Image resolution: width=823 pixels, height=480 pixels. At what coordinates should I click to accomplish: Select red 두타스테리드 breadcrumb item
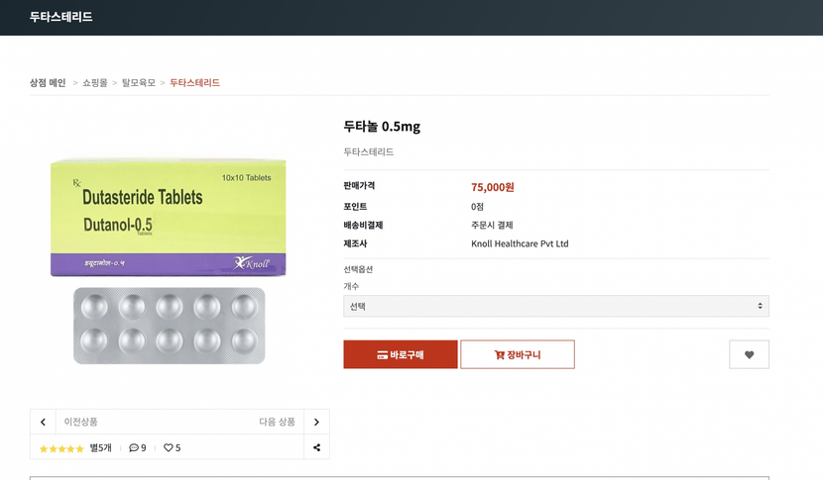(x=194, y=83)
